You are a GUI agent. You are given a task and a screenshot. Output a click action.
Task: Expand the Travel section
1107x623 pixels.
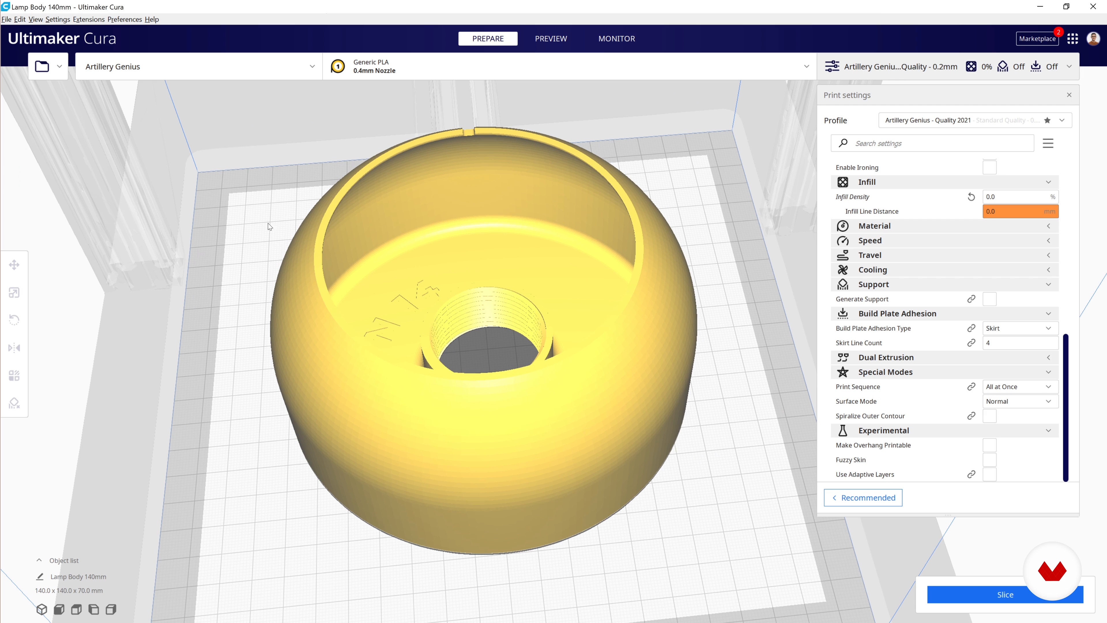point(945,255)
